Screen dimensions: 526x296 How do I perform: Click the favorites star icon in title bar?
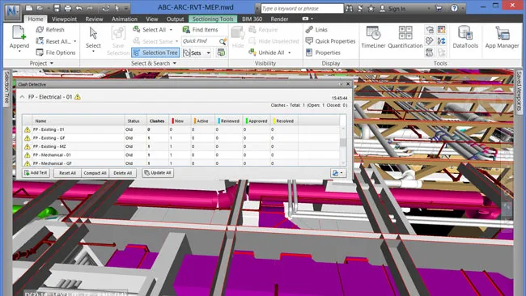(371, 8)
